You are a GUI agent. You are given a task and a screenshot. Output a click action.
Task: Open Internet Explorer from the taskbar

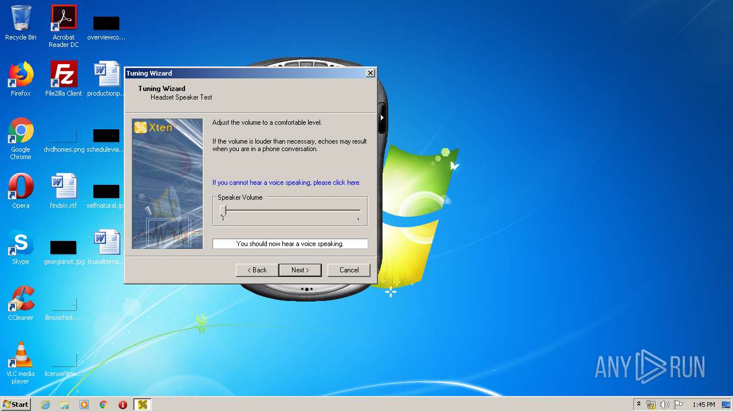(x=45, y=405)
